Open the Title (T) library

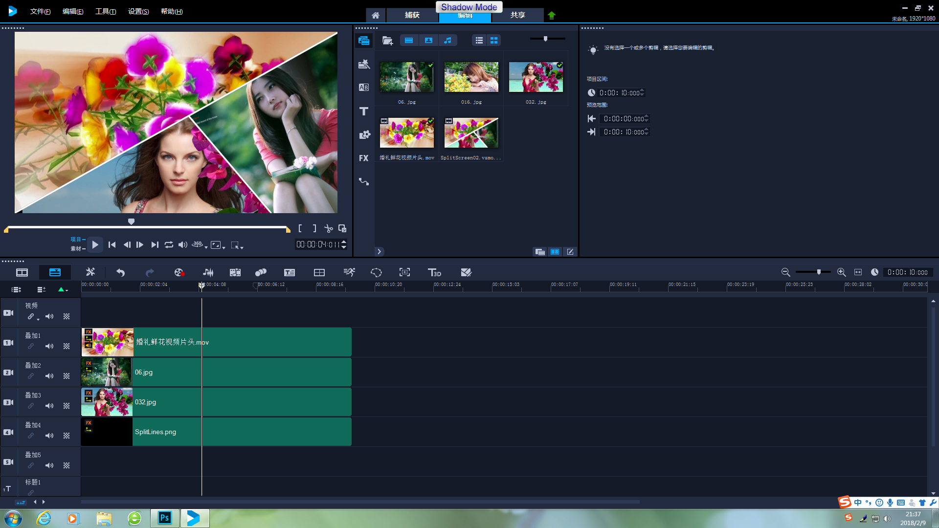(x=363, y=111)
